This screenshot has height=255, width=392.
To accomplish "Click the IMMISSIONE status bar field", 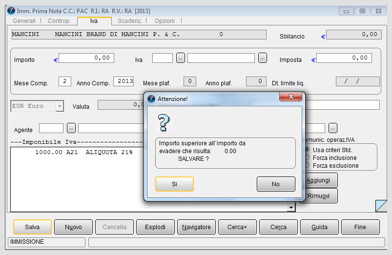I will 46,242.
